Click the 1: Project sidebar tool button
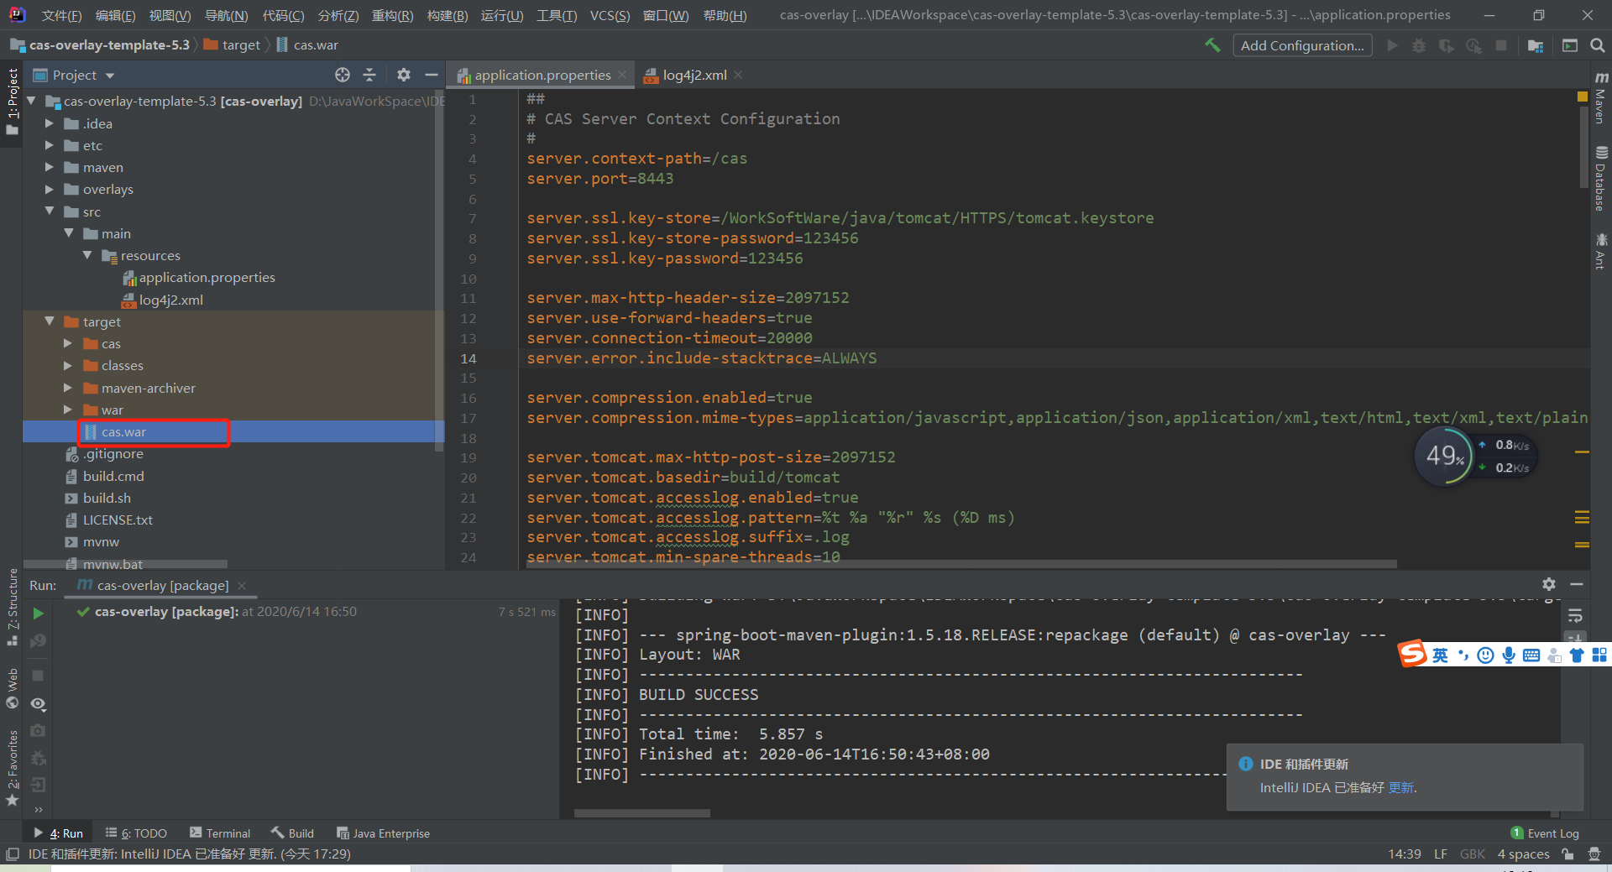The width and height of the screenshot is (1612, 872). coord(12,101)
